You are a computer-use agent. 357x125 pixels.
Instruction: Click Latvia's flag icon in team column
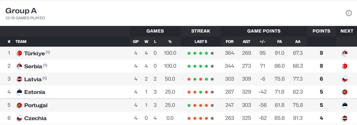point(19,79)
